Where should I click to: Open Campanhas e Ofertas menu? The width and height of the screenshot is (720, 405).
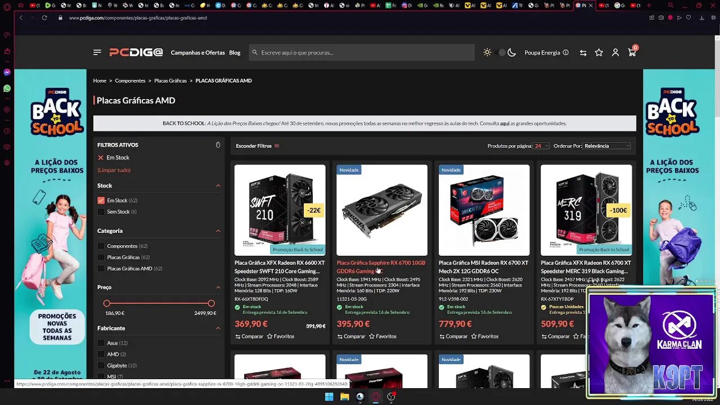point(197,52)
